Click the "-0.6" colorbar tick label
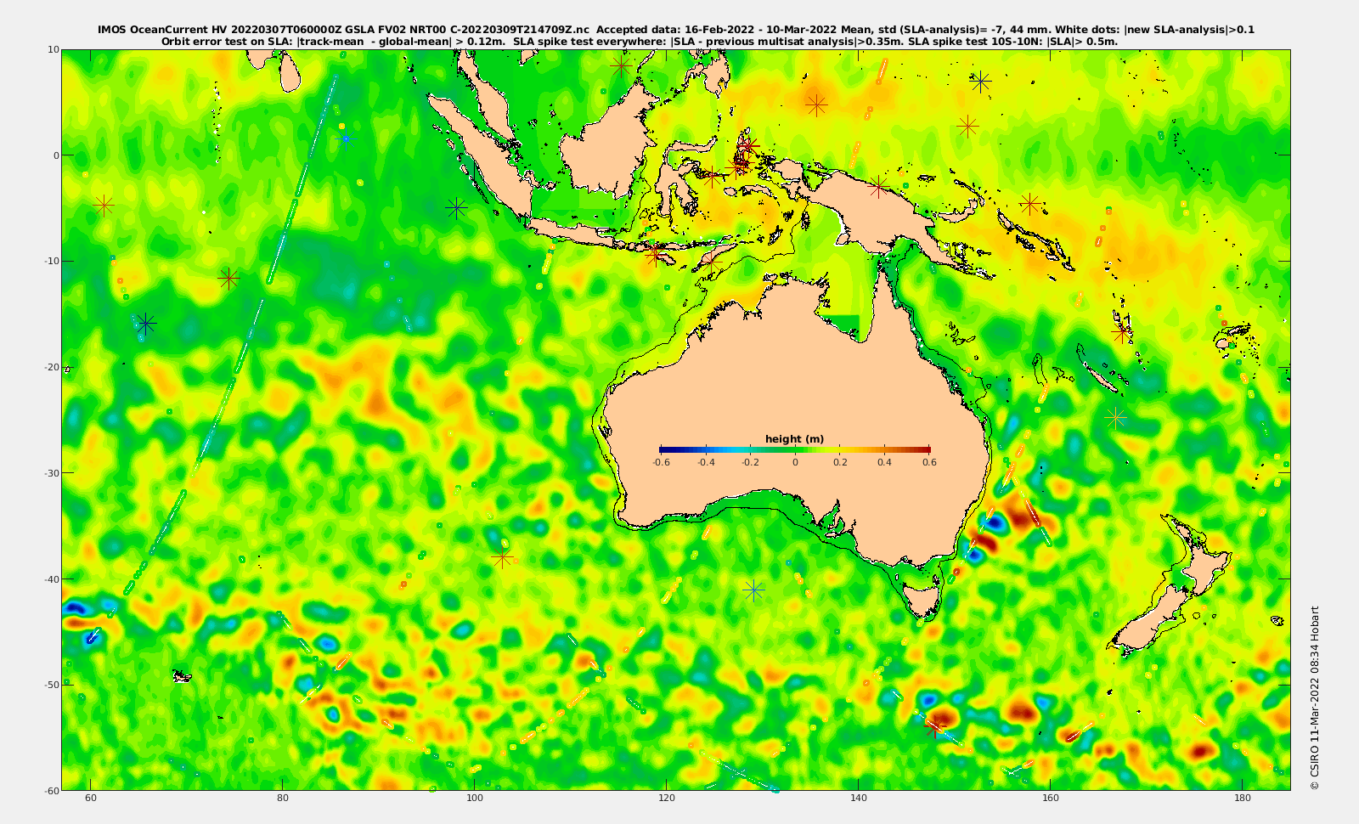The width and height of the screenshot is (1359, 824). (660, 462)
